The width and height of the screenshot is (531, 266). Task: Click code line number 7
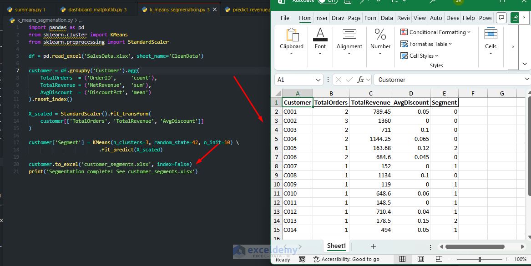(18, 70)
